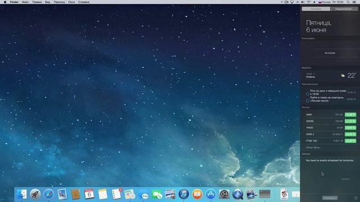360x202 pixels.
Task: Open the Вид menu
Action: pos(47,2)
